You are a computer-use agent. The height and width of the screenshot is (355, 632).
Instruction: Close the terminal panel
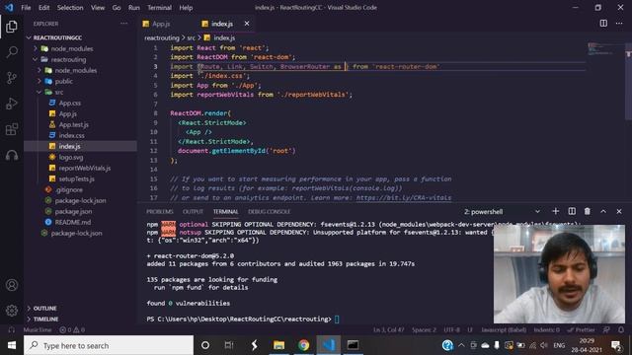619,211
